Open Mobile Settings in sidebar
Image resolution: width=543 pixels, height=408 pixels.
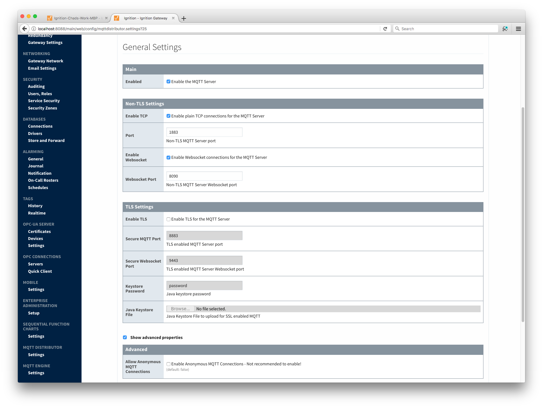36,289
